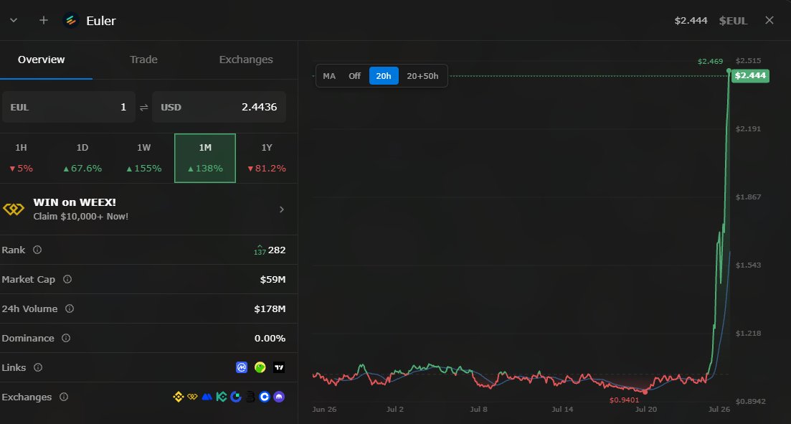Select the 20h moving average
791x424 pixels.
384,76
